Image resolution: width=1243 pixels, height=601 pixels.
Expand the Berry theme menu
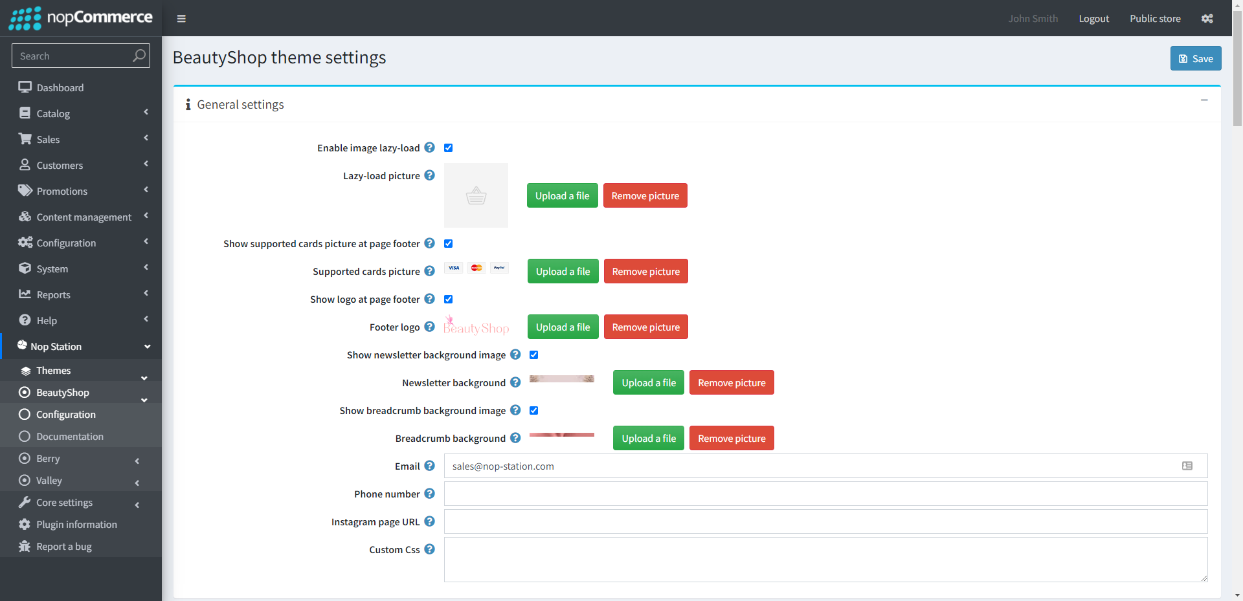[x=81, y=458]
